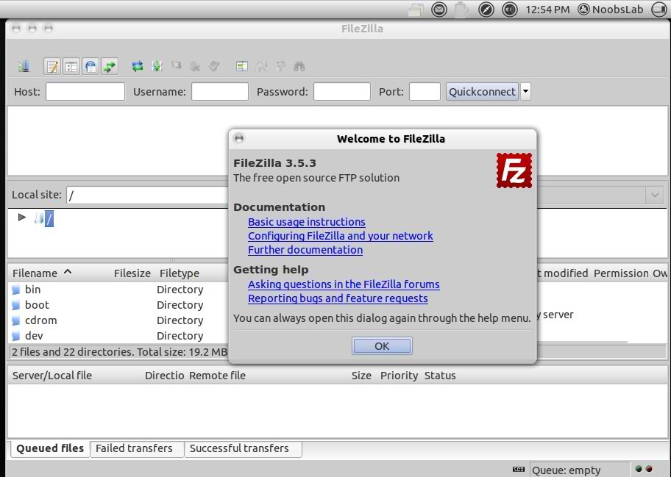Open the Site Manager from the toolbar
This screenshot has height=477, width=671.
tap(24, 66)
